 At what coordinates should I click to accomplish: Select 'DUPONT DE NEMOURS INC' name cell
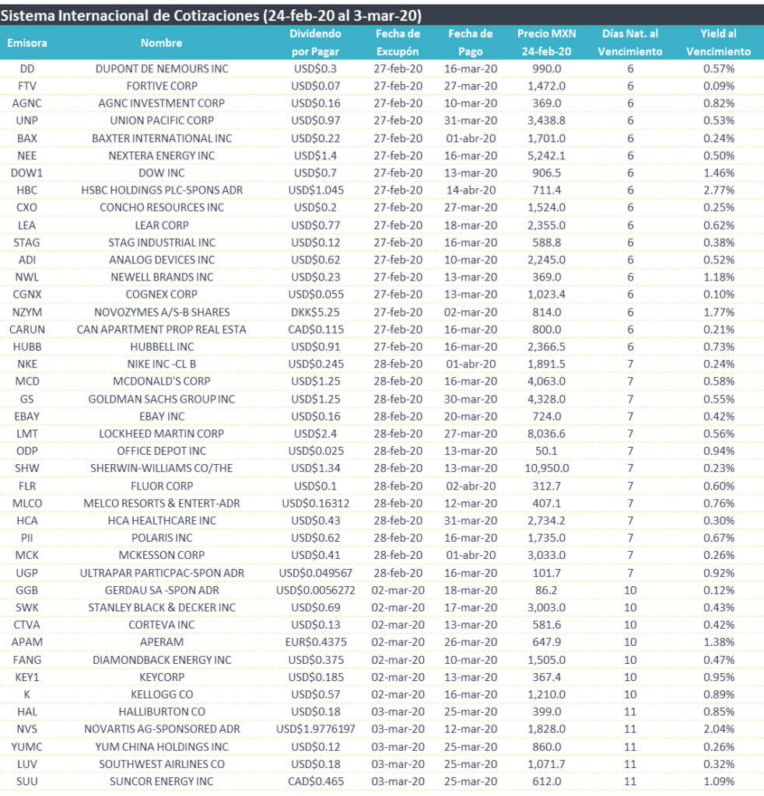[x=162, y=68]
